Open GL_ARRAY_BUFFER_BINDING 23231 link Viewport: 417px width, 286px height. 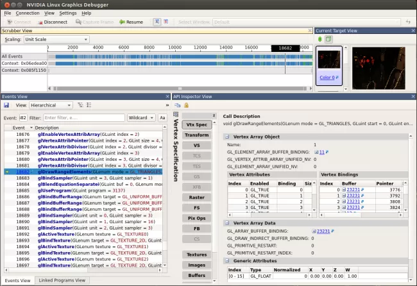coord(323,231)
